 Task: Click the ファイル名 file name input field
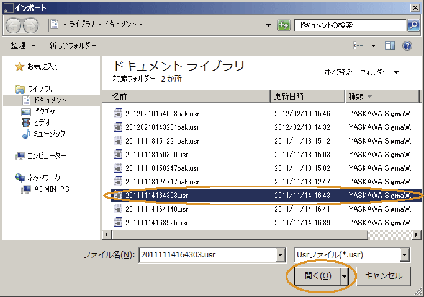(x=208, y=255)
